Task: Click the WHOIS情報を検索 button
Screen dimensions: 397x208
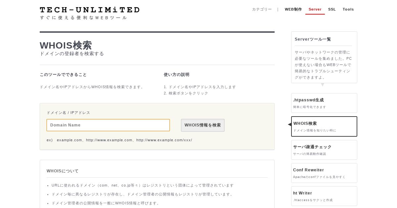Action: pos(203,125)
